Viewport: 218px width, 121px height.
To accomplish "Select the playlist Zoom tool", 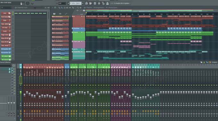I will 78,8.
